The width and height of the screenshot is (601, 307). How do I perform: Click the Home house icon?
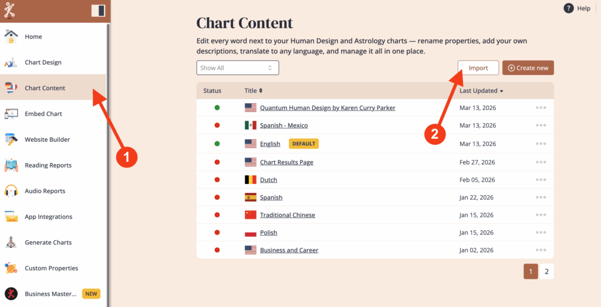(x=11, y=36)
